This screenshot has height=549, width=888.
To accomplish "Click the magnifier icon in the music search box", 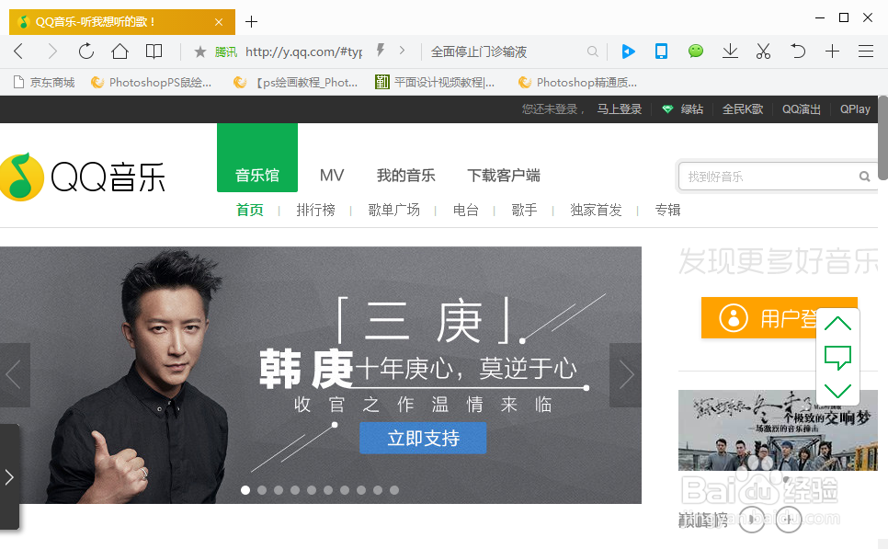I will point(864,176).
